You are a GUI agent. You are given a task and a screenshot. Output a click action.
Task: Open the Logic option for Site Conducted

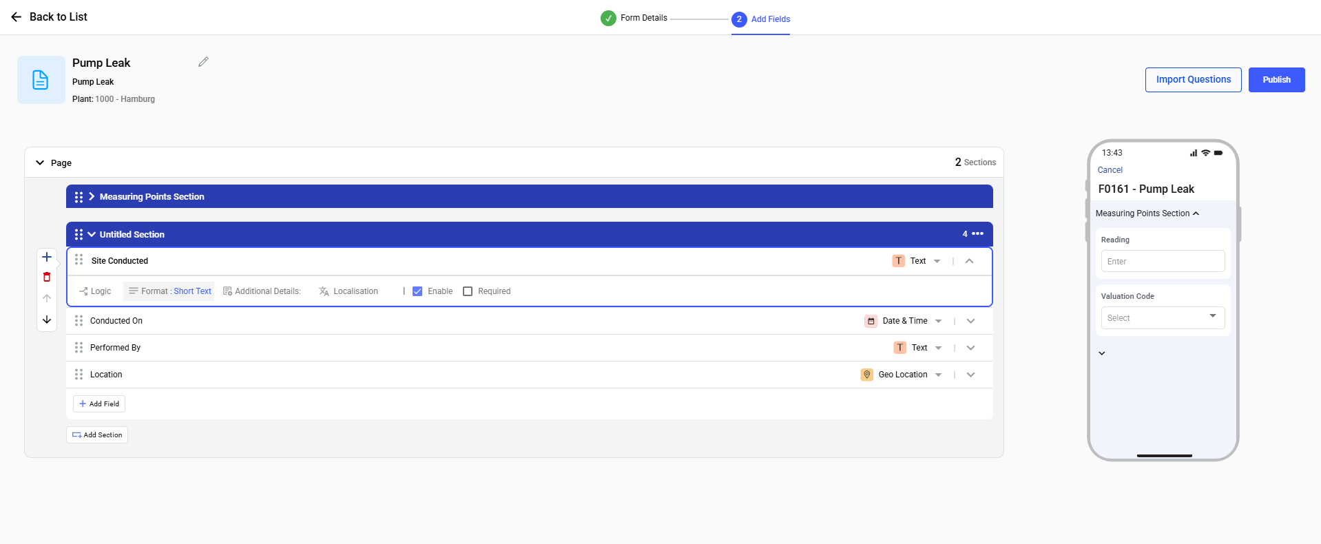(x=95, y=291)
